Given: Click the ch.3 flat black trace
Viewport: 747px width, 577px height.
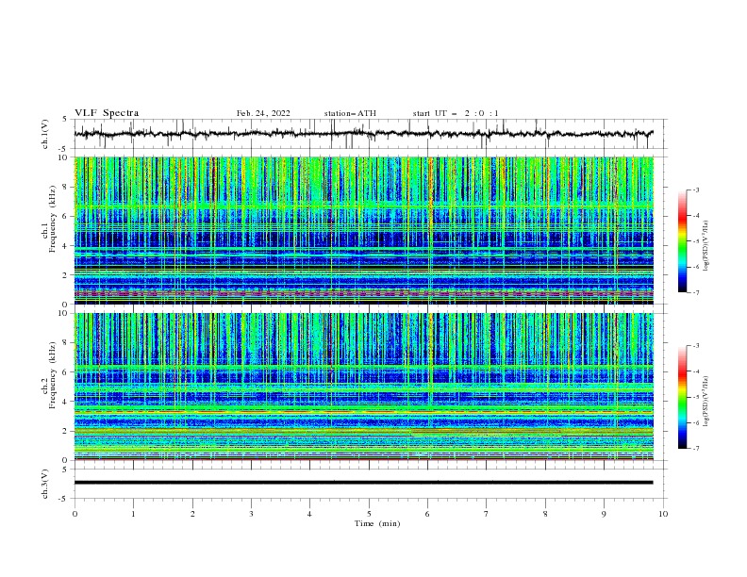Looking at the screenshot, I should pyautogui.click(x=363, y=483).
